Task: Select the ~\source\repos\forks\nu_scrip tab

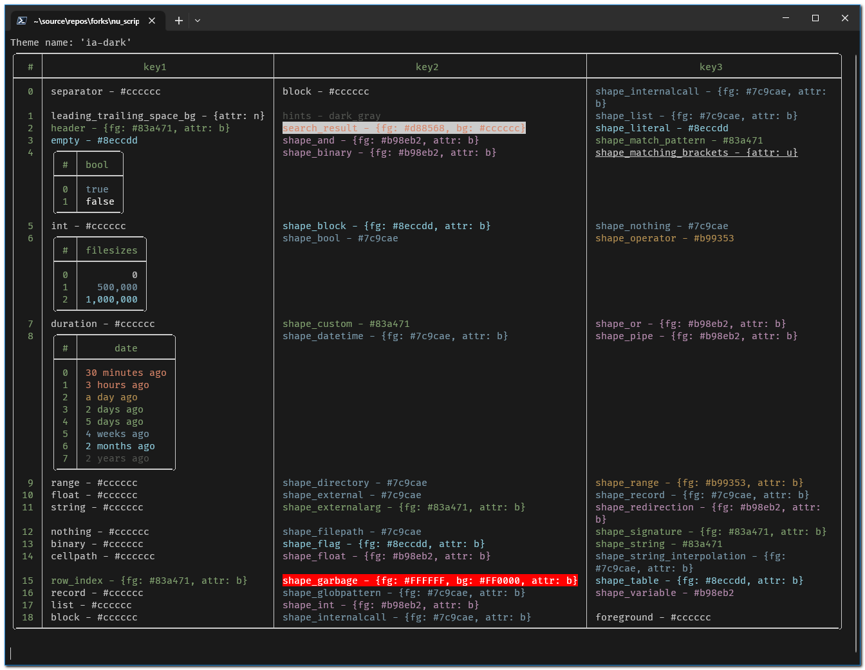Action: [86, 21]
